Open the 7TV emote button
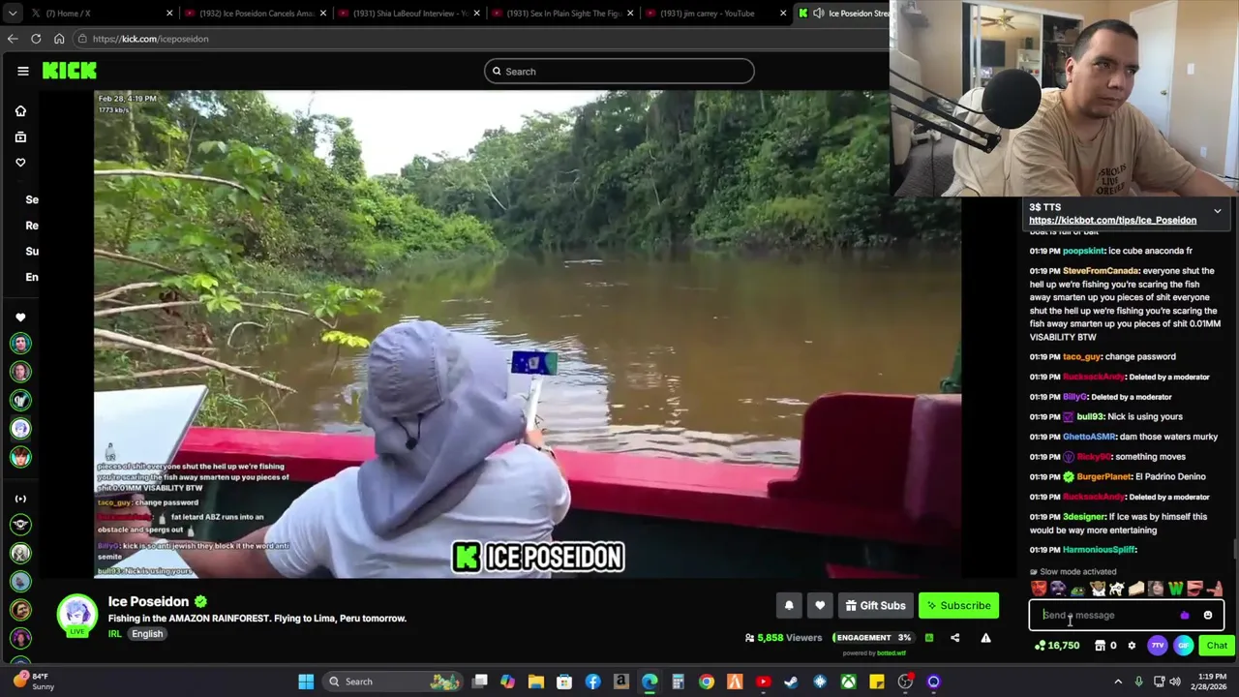The image size is (1239, 697). (1158, 646)
